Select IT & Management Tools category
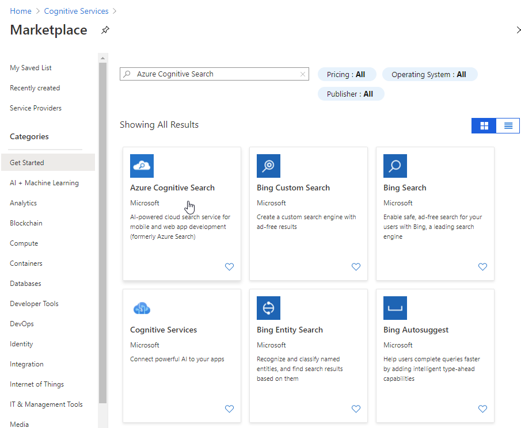Screen dimensions: 521x428 pos(46,404)
